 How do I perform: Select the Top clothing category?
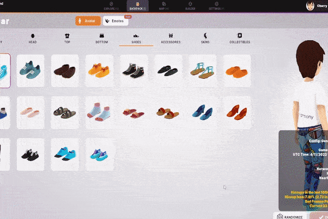[x=67, y=38]
